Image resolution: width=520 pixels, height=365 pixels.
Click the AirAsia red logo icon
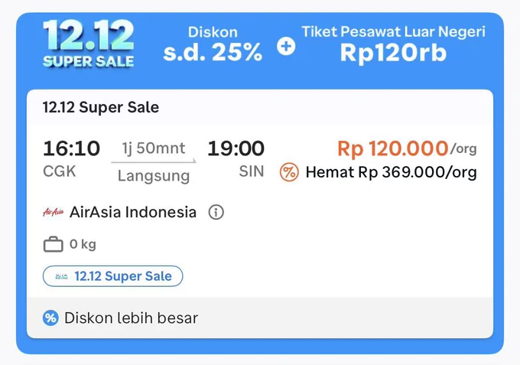coord(53,212)
